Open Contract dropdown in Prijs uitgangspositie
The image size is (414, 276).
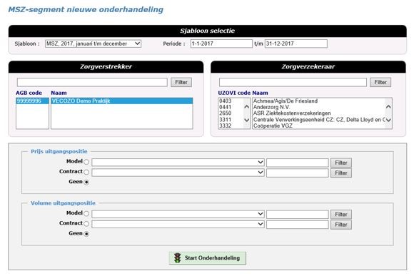point(178,173)
